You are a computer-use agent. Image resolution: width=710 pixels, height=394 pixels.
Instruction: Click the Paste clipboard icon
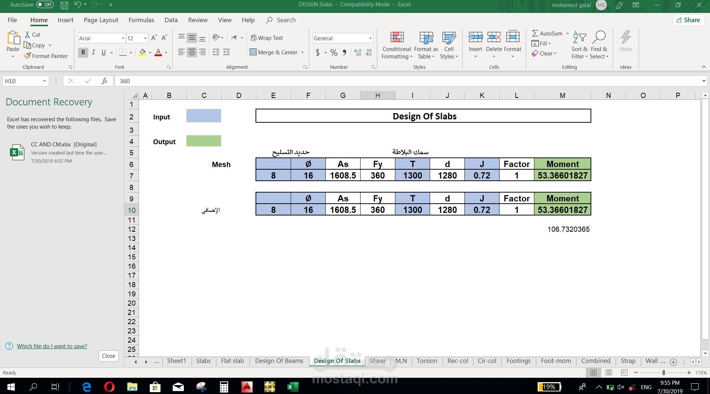click(x=13, y=38)
